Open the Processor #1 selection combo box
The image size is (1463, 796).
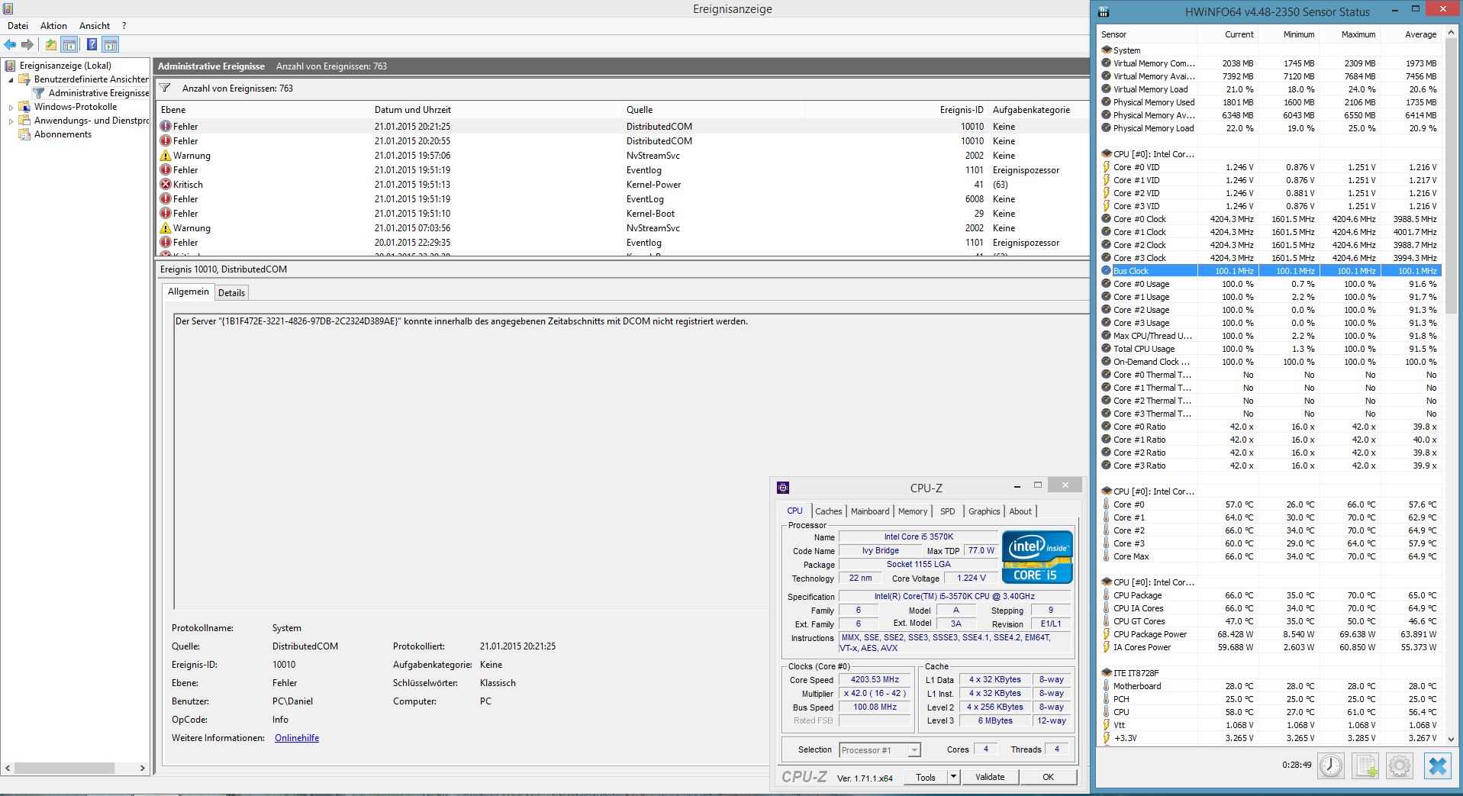pyautogui.click(x=880, y=750)
